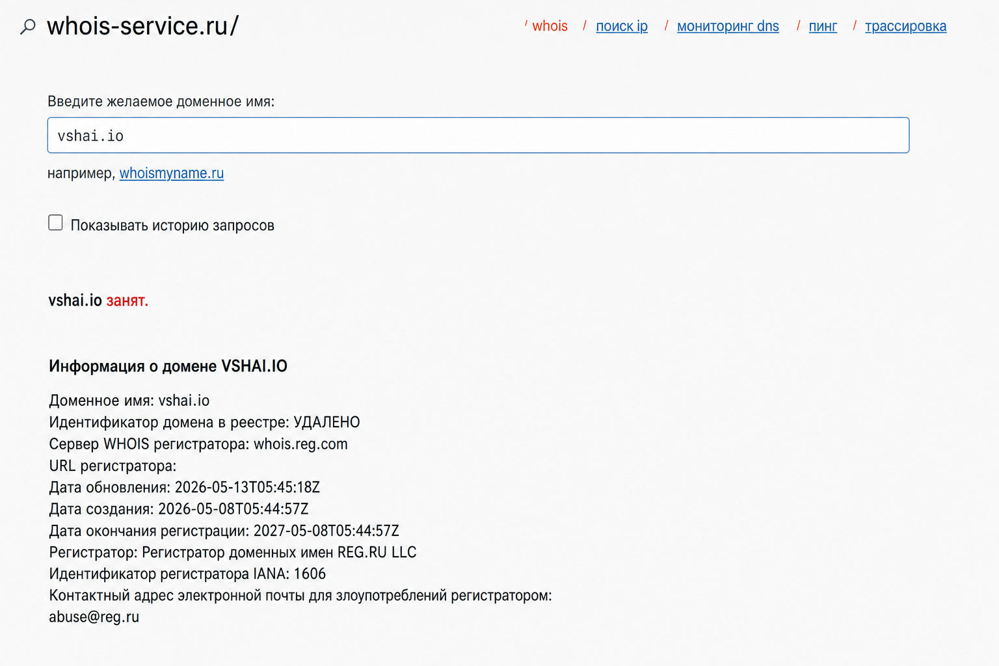Click heading Информация о домене VSHAI.IO
The width and height of the screenshot is (999, 666).
point(168,366)
